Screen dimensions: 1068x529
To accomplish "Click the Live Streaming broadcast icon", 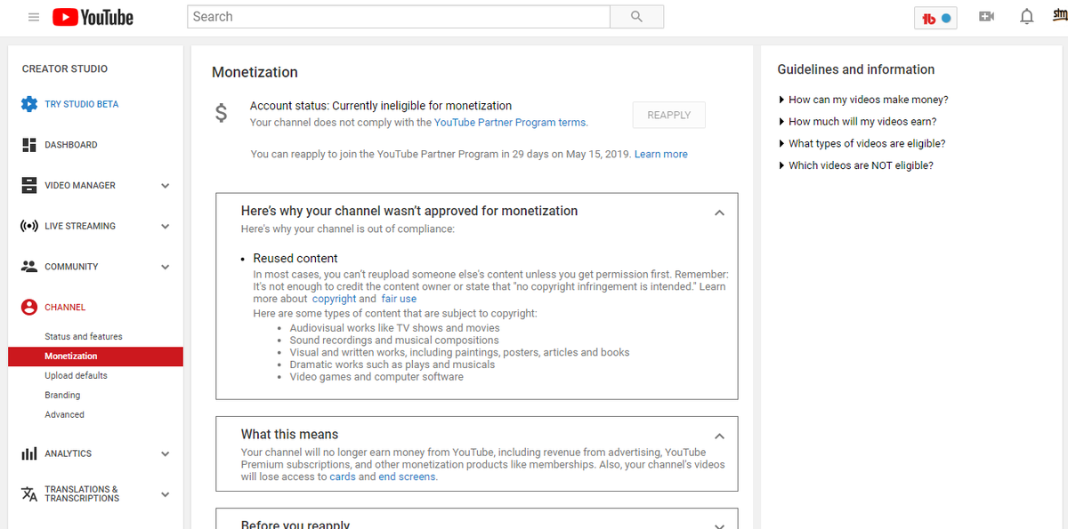I will pos(29,226).
